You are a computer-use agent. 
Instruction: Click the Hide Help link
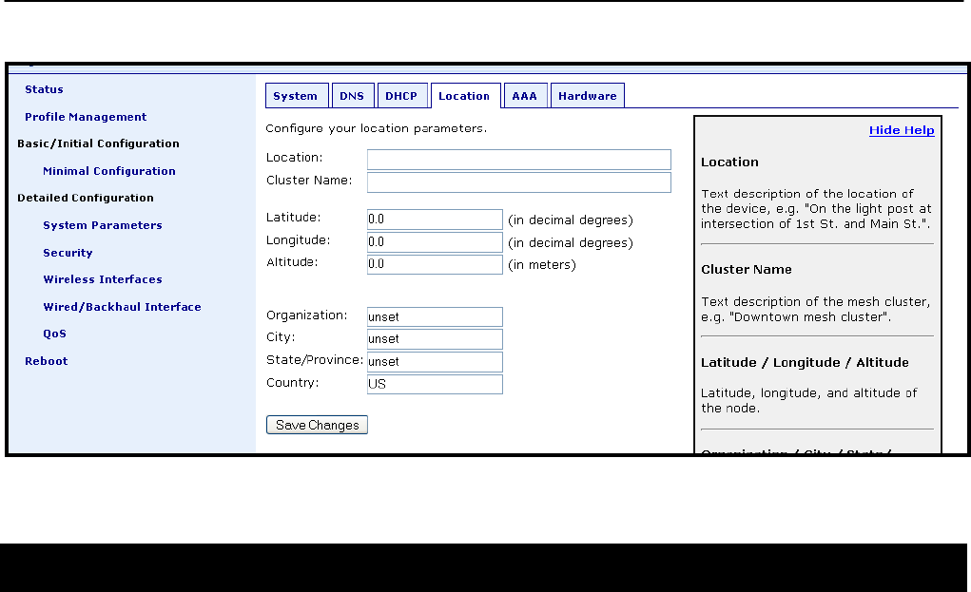point(901,130)
